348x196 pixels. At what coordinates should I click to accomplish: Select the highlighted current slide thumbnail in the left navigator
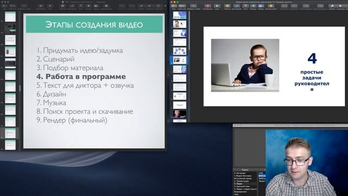pos(10,133)
